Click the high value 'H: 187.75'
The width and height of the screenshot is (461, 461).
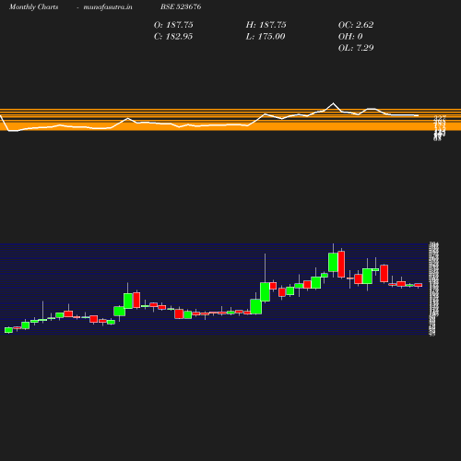266,25
